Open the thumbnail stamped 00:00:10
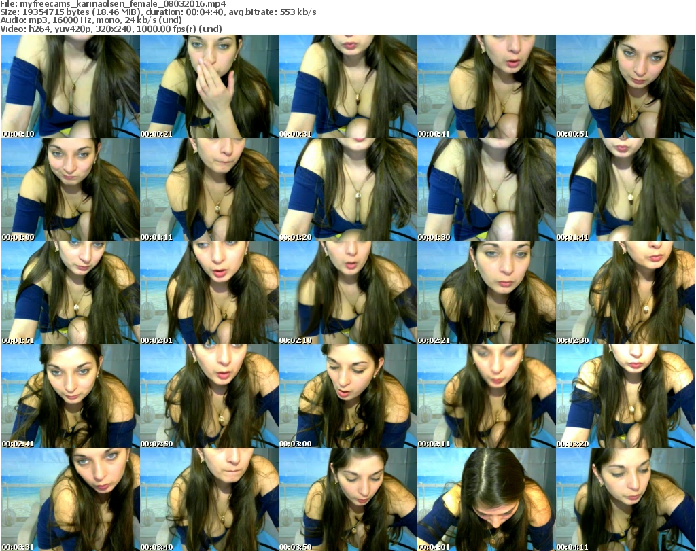 coord(71,86)
